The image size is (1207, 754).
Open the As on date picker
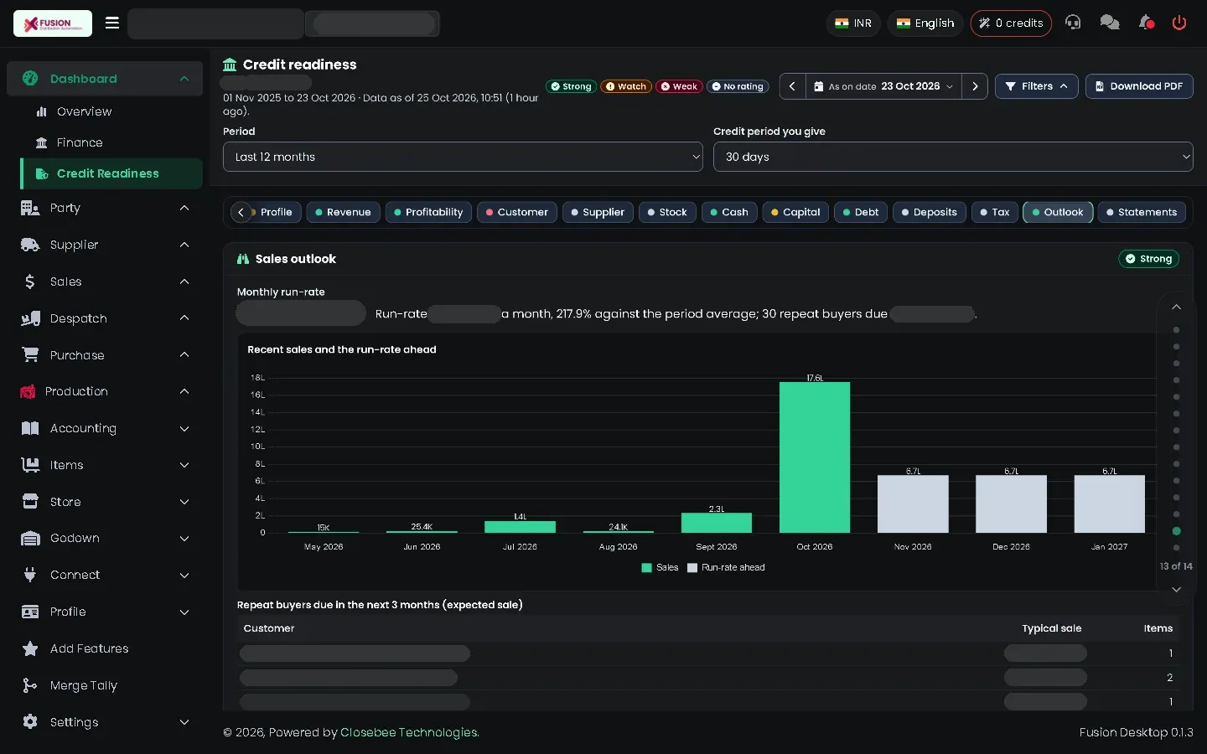pos(883,86)
